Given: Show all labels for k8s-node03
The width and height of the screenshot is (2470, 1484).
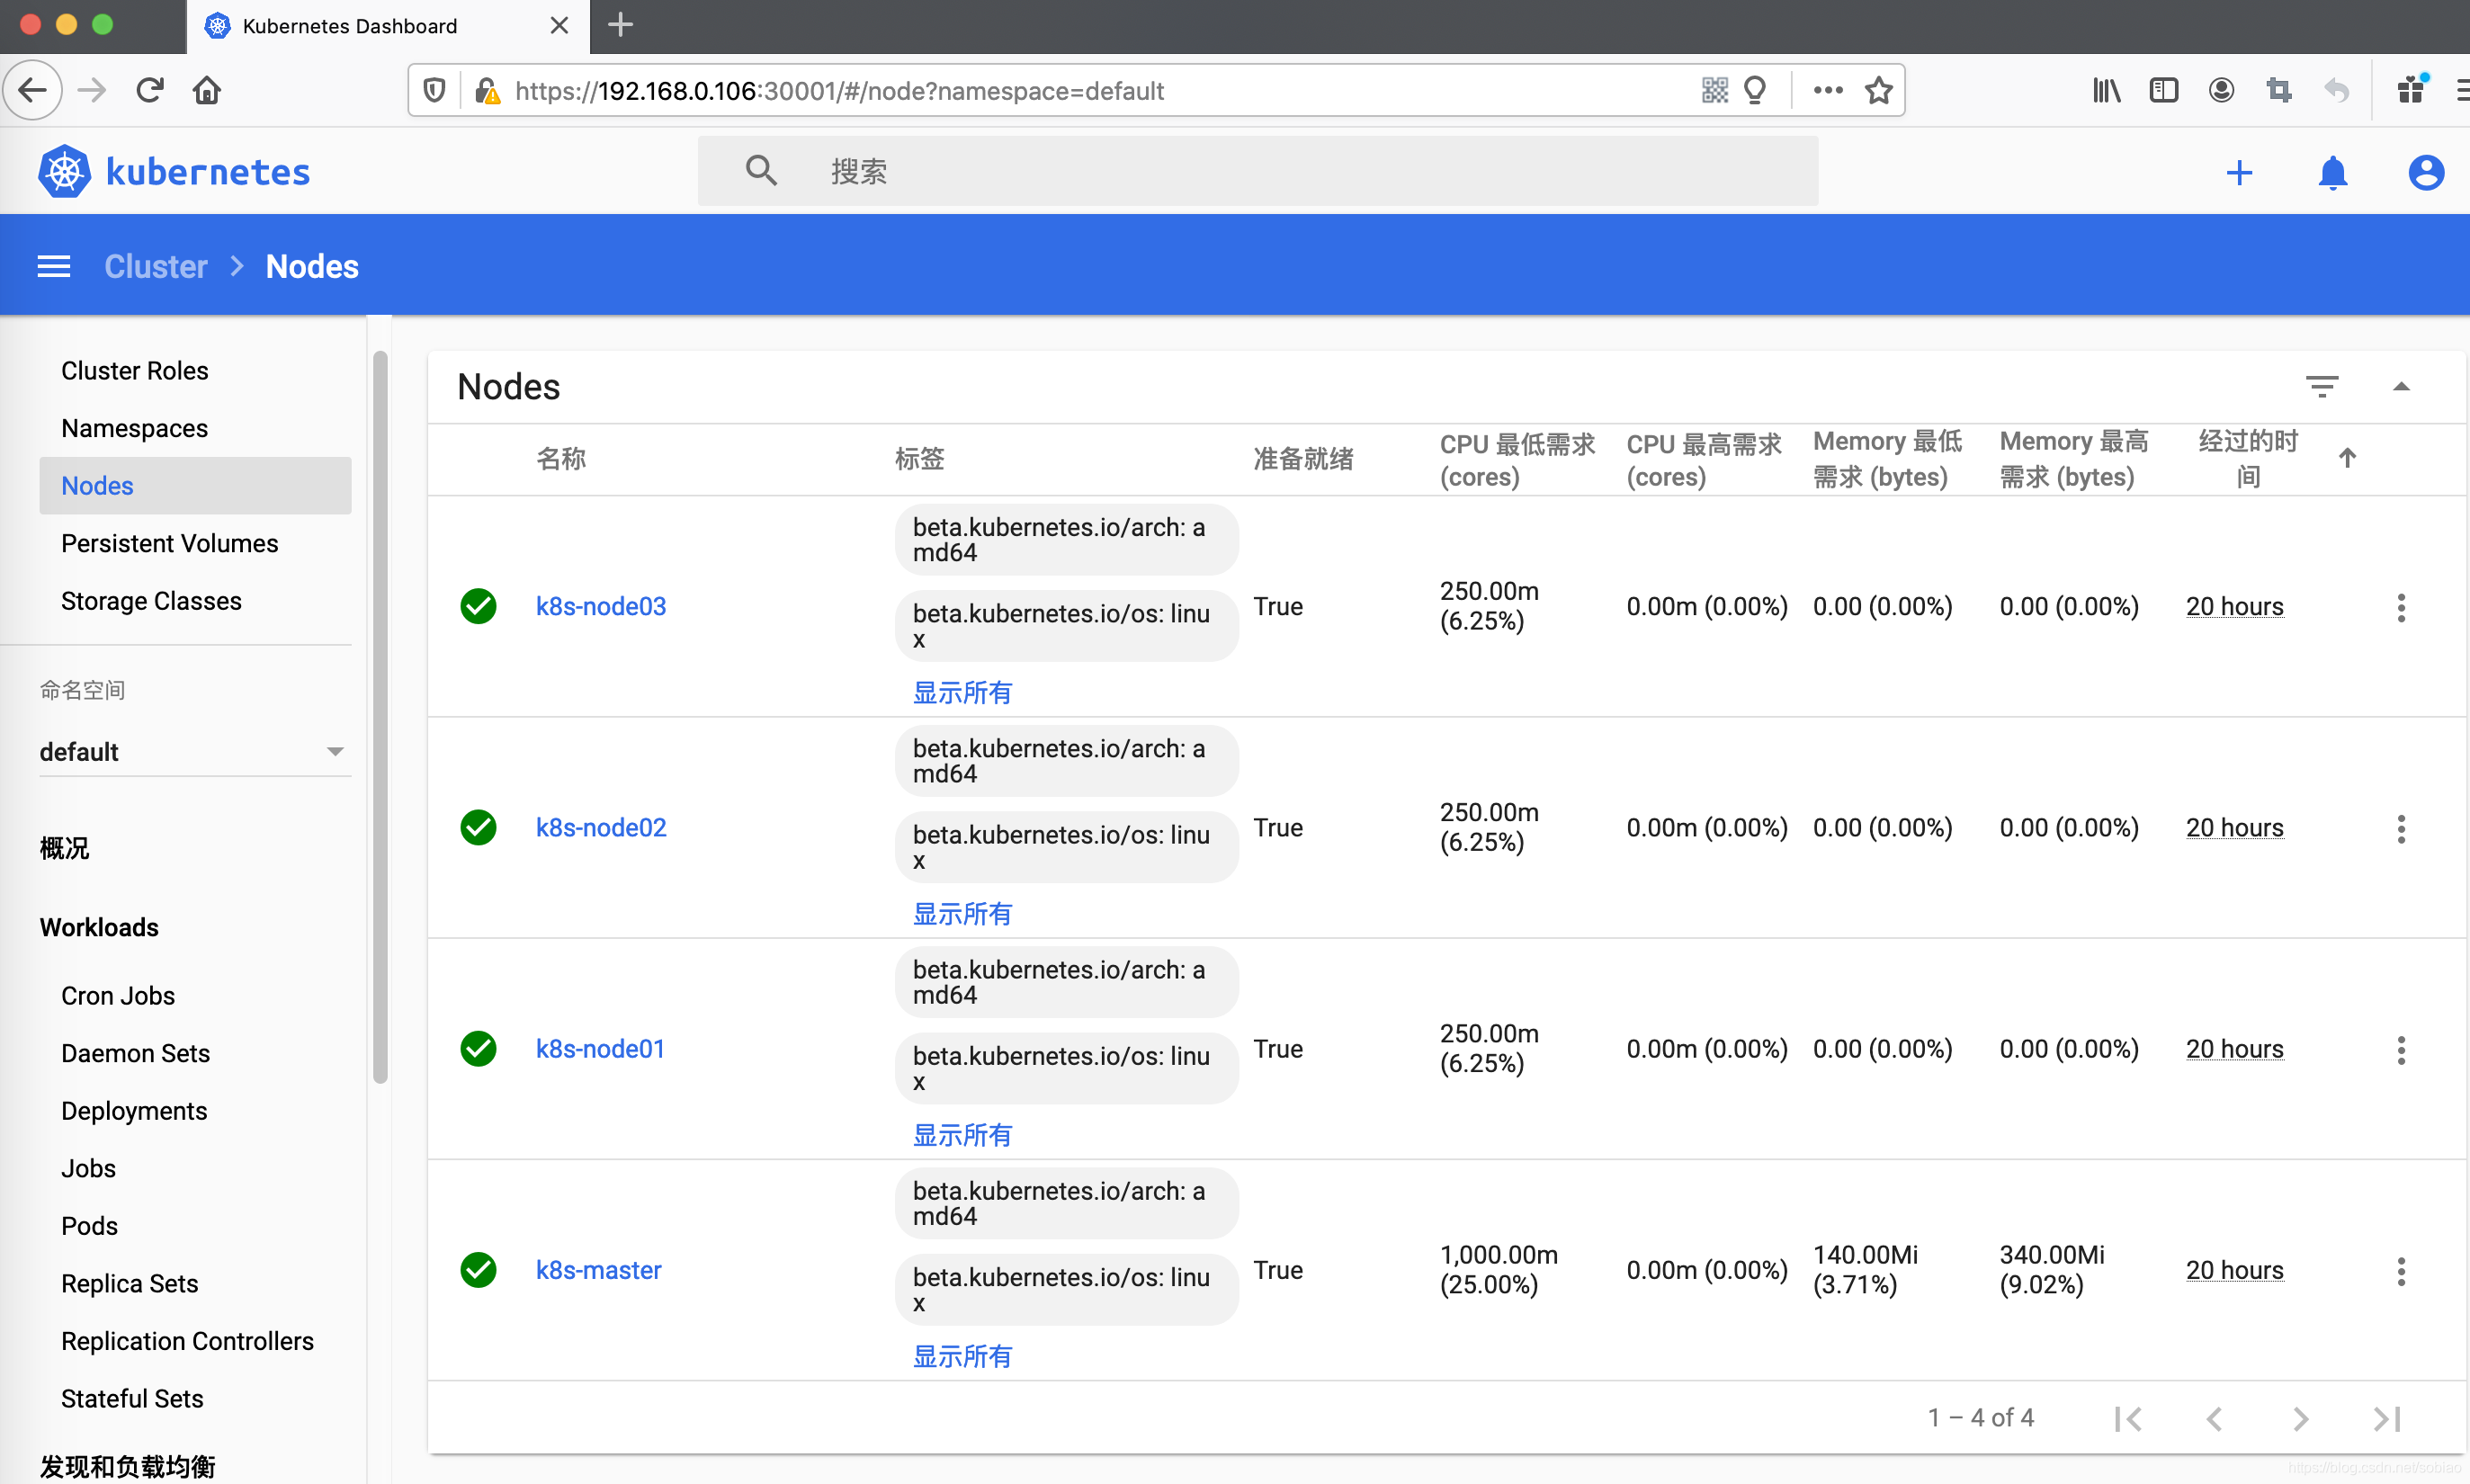Looking at the screenshot, I should (x=962, y=692).
